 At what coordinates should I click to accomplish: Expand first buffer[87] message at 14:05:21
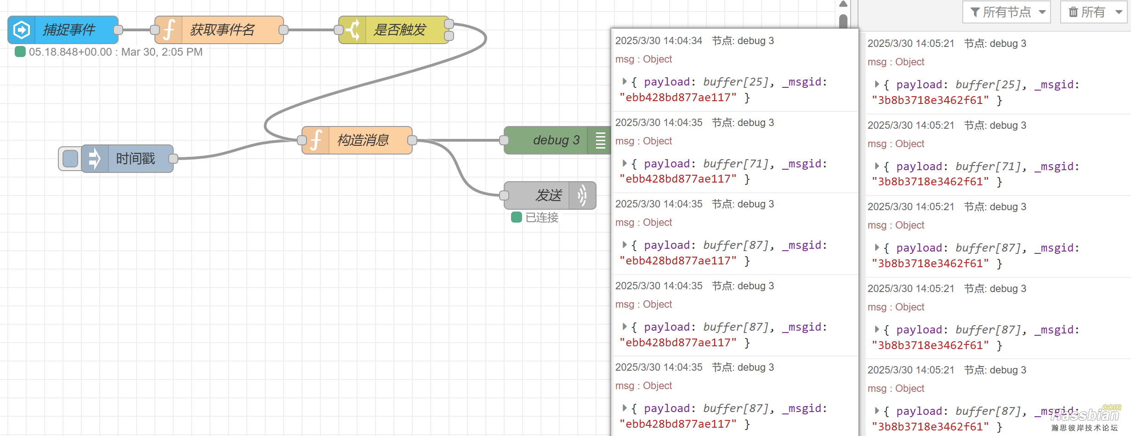click(x=877, y=247)
